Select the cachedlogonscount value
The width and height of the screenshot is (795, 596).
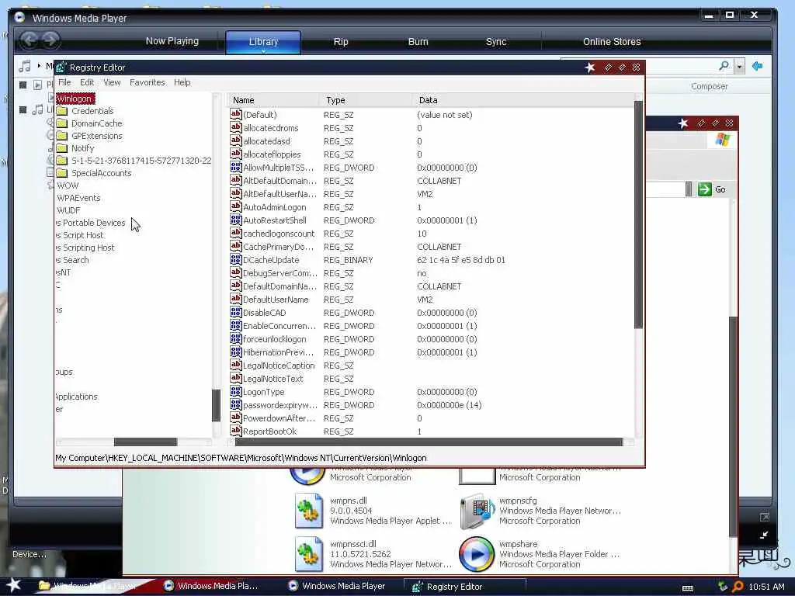(x=279, y=234)
